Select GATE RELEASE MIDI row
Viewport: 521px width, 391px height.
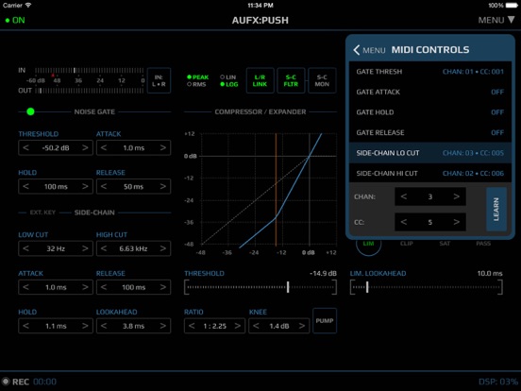click(430, 132)
